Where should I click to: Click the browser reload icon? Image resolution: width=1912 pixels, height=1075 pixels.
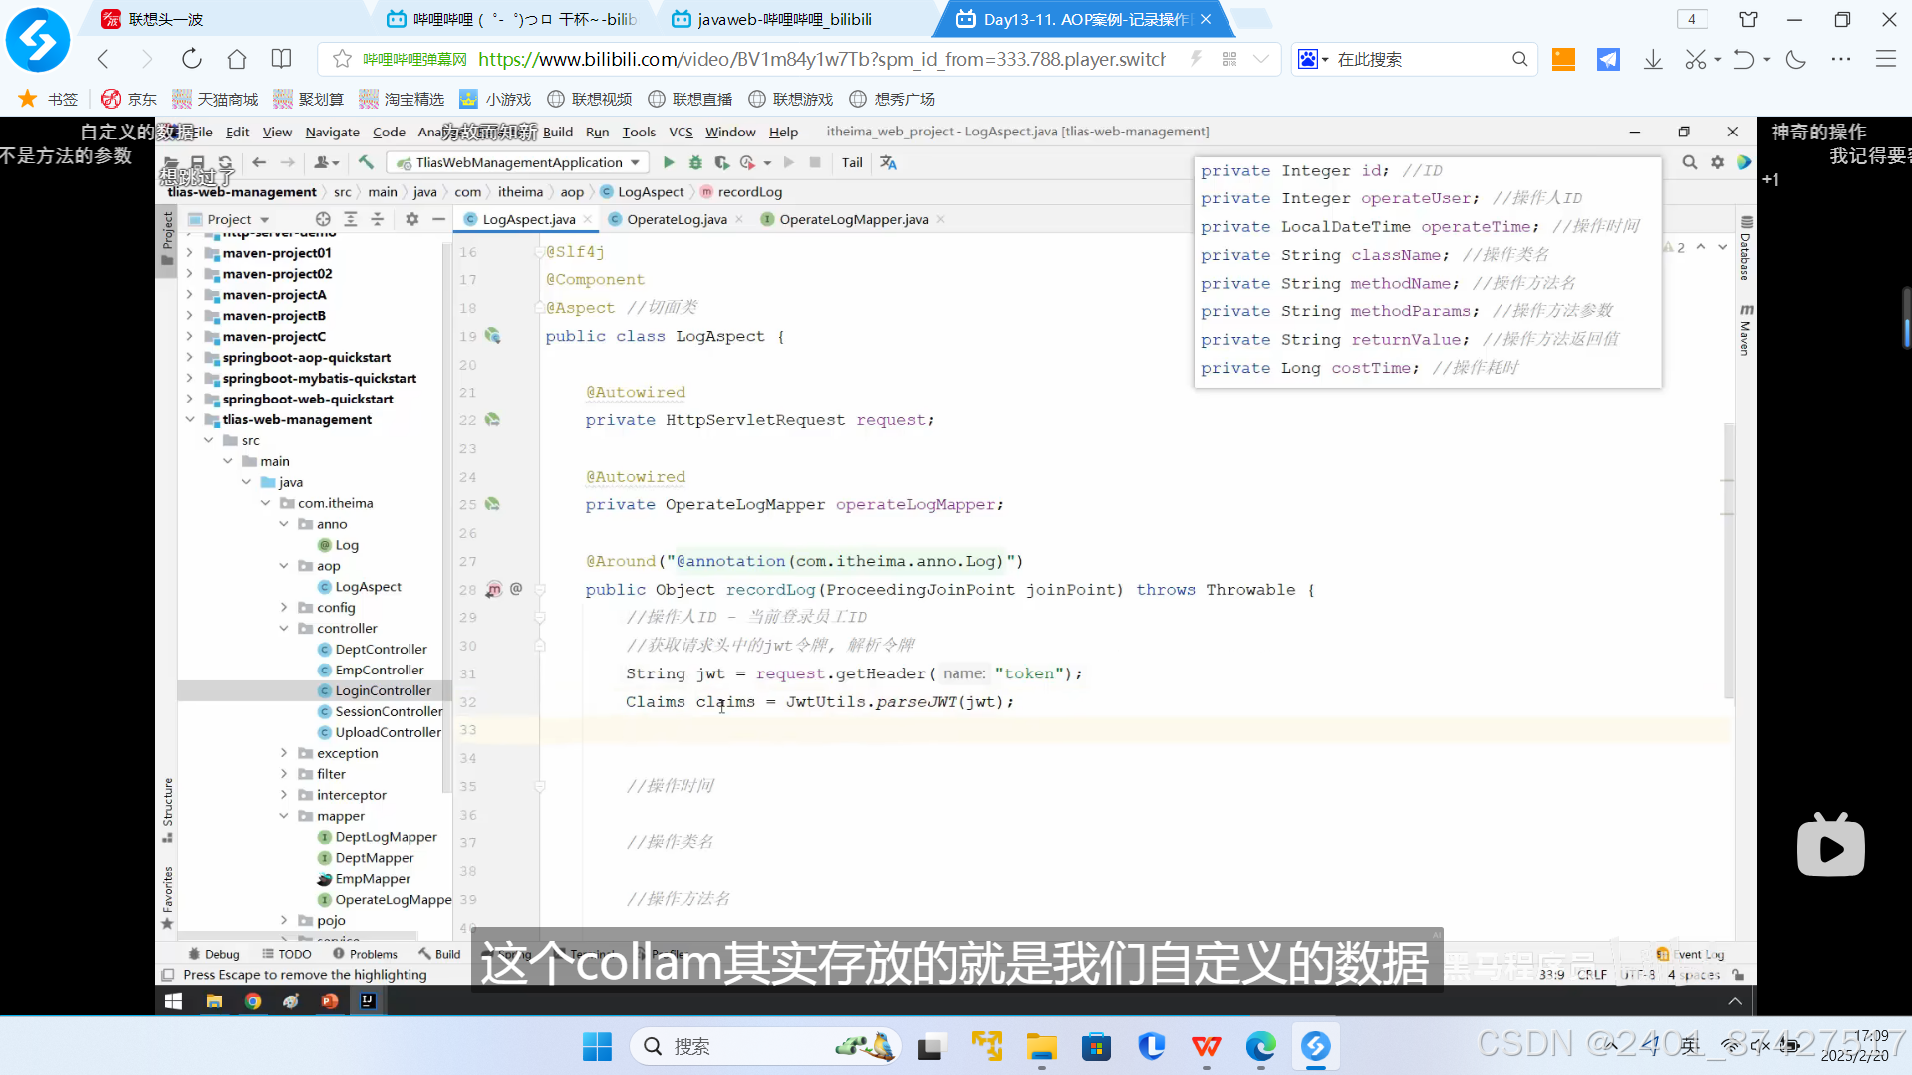192,59
